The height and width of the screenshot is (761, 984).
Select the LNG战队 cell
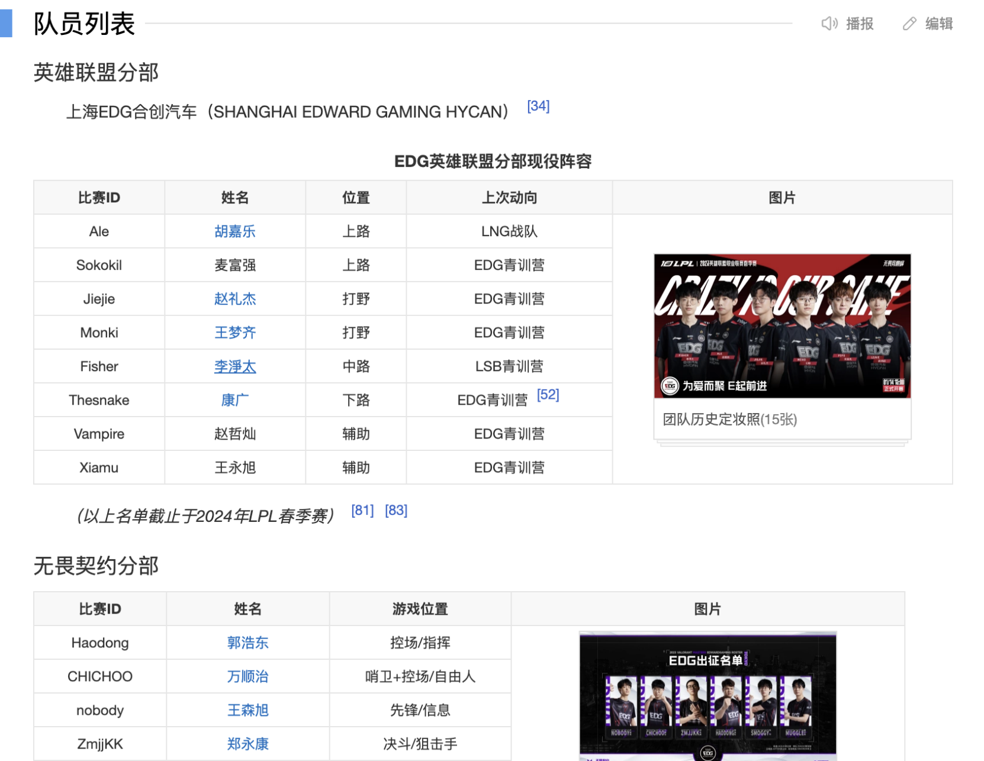coord(509,231)
